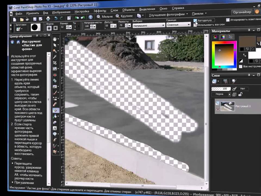This screenshot has height=196, width=261.
Task: Select the Magic Wand tool
Action: [x=55, y=51]
